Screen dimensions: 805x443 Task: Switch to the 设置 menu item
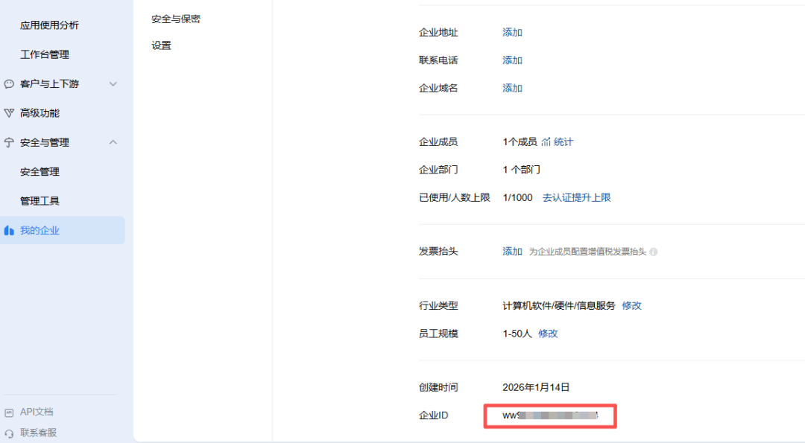[x=161, y=45]
